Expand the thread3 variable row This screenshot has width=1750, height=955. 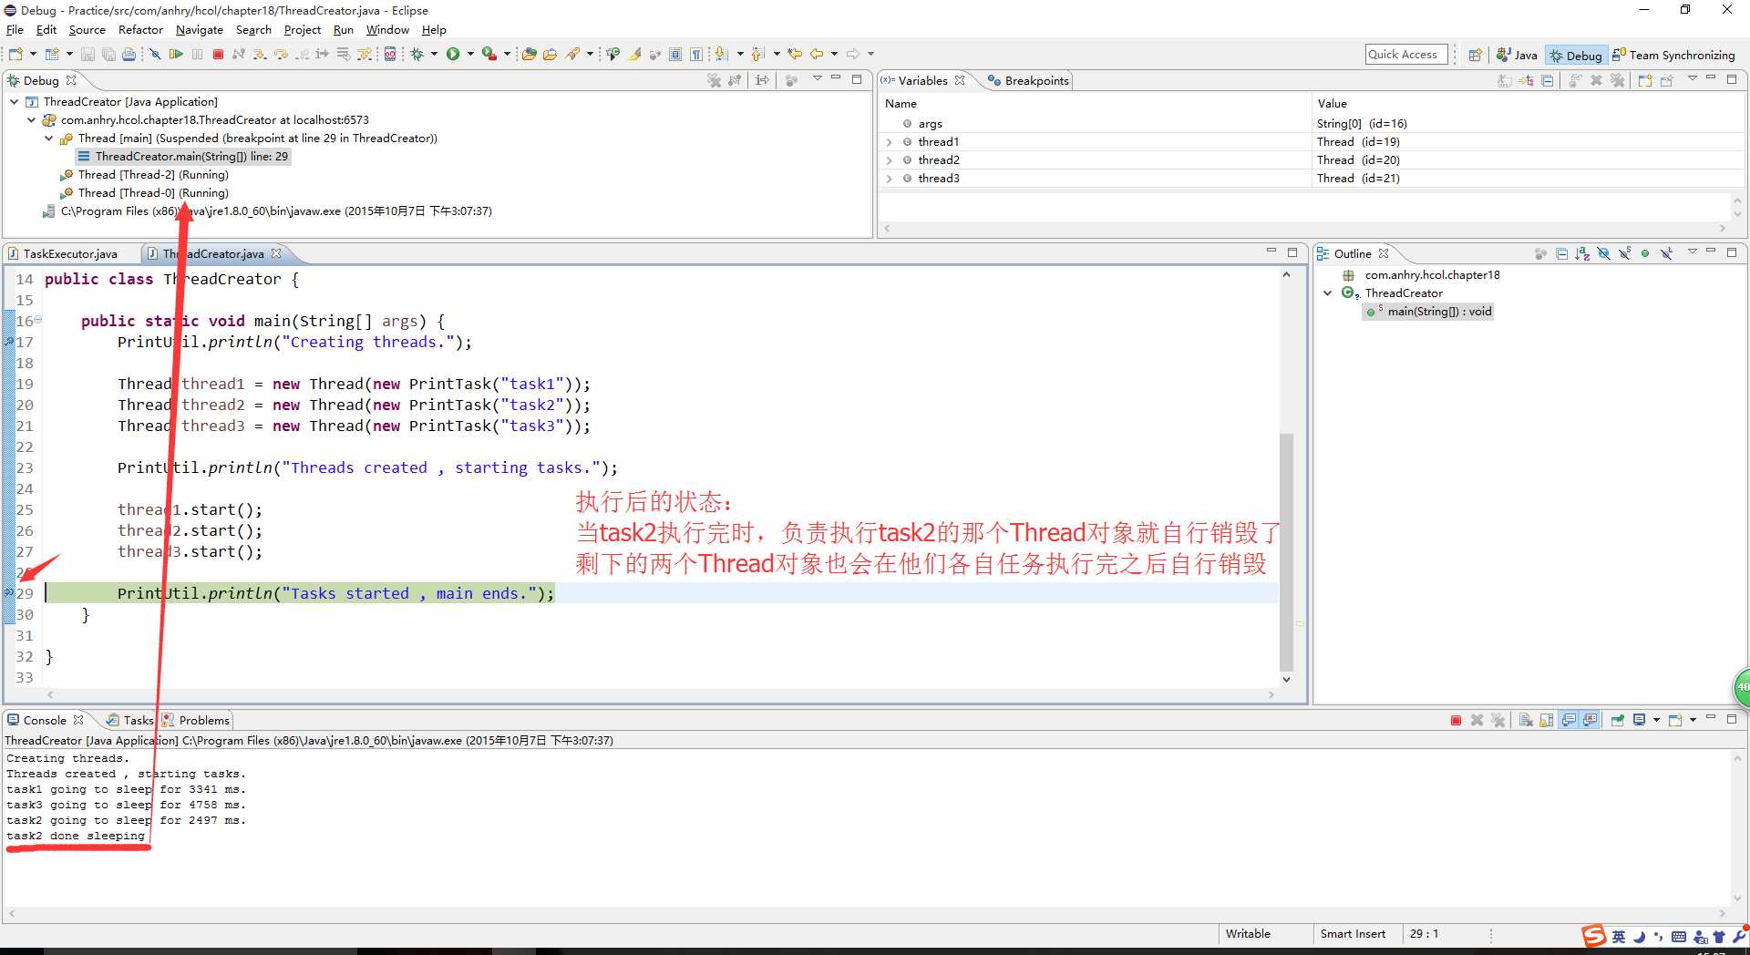click(889, 179)
